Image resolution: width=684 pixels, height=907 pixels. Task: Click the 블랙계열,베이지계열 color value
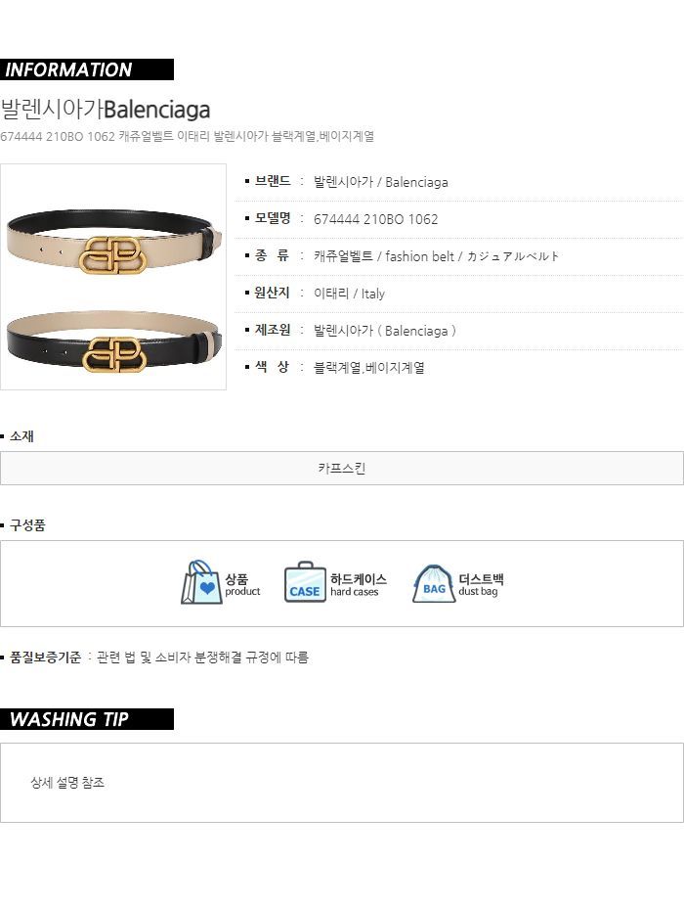(368, 367)
